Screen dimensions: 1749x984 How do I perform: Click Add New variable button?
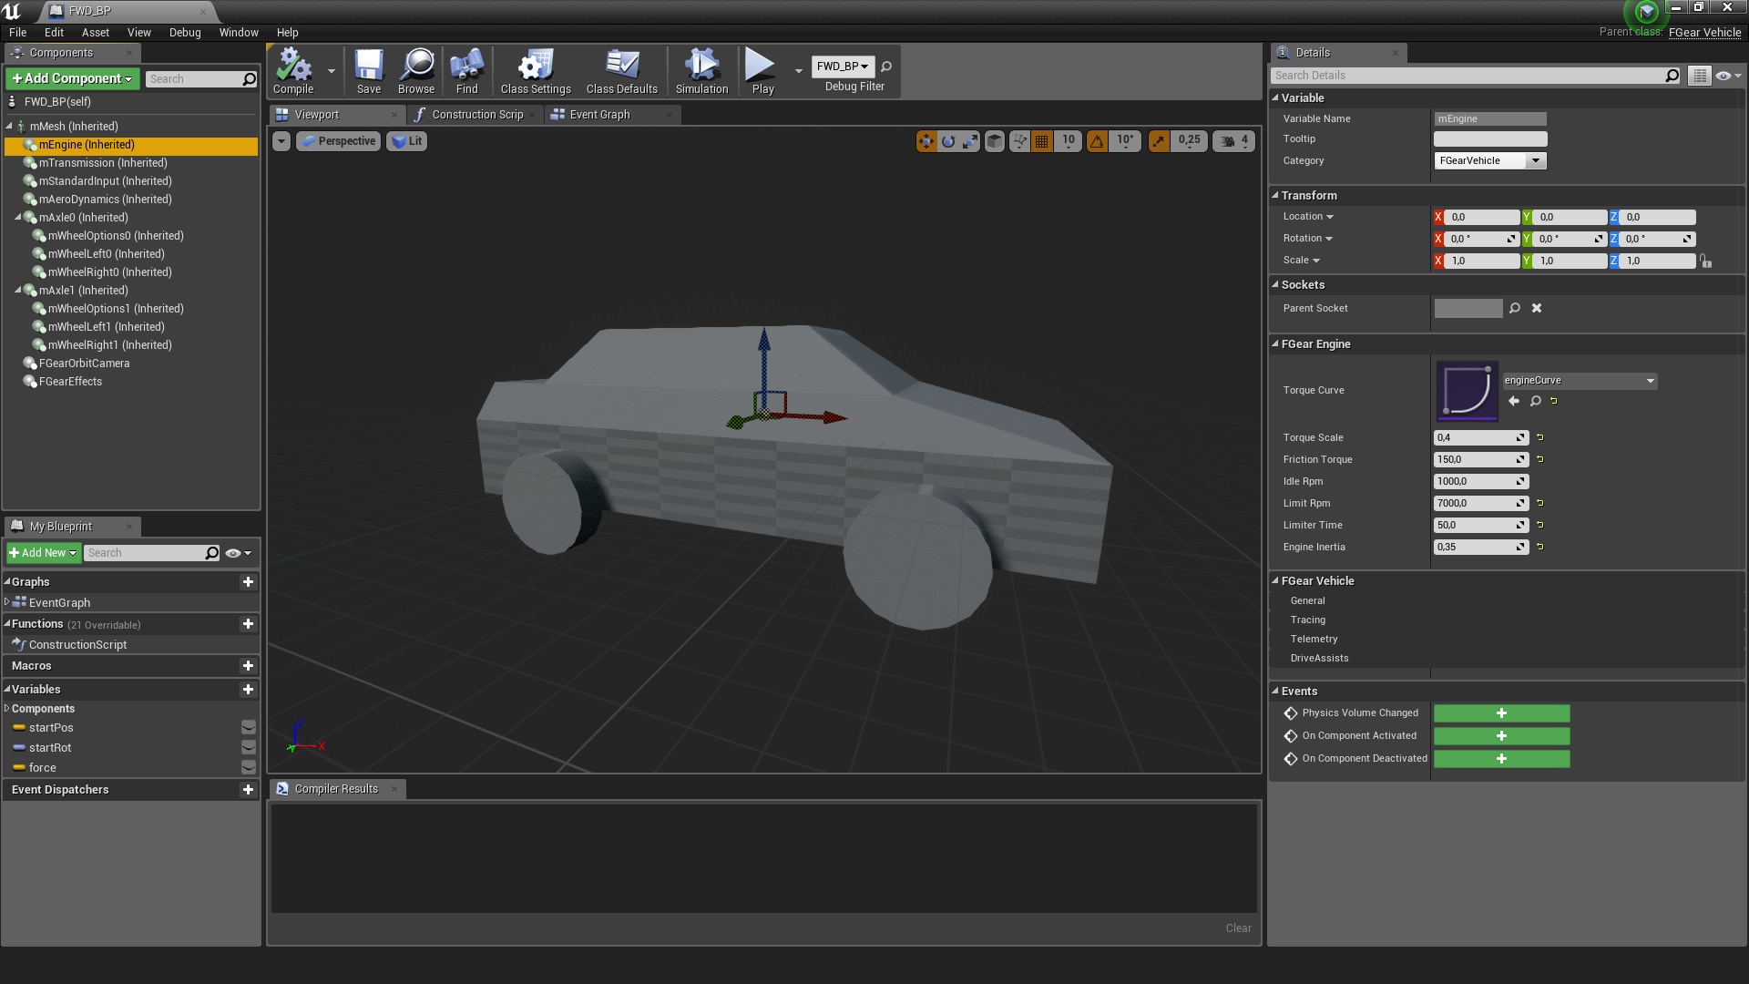pyautogui.click(x=248, y=690)
